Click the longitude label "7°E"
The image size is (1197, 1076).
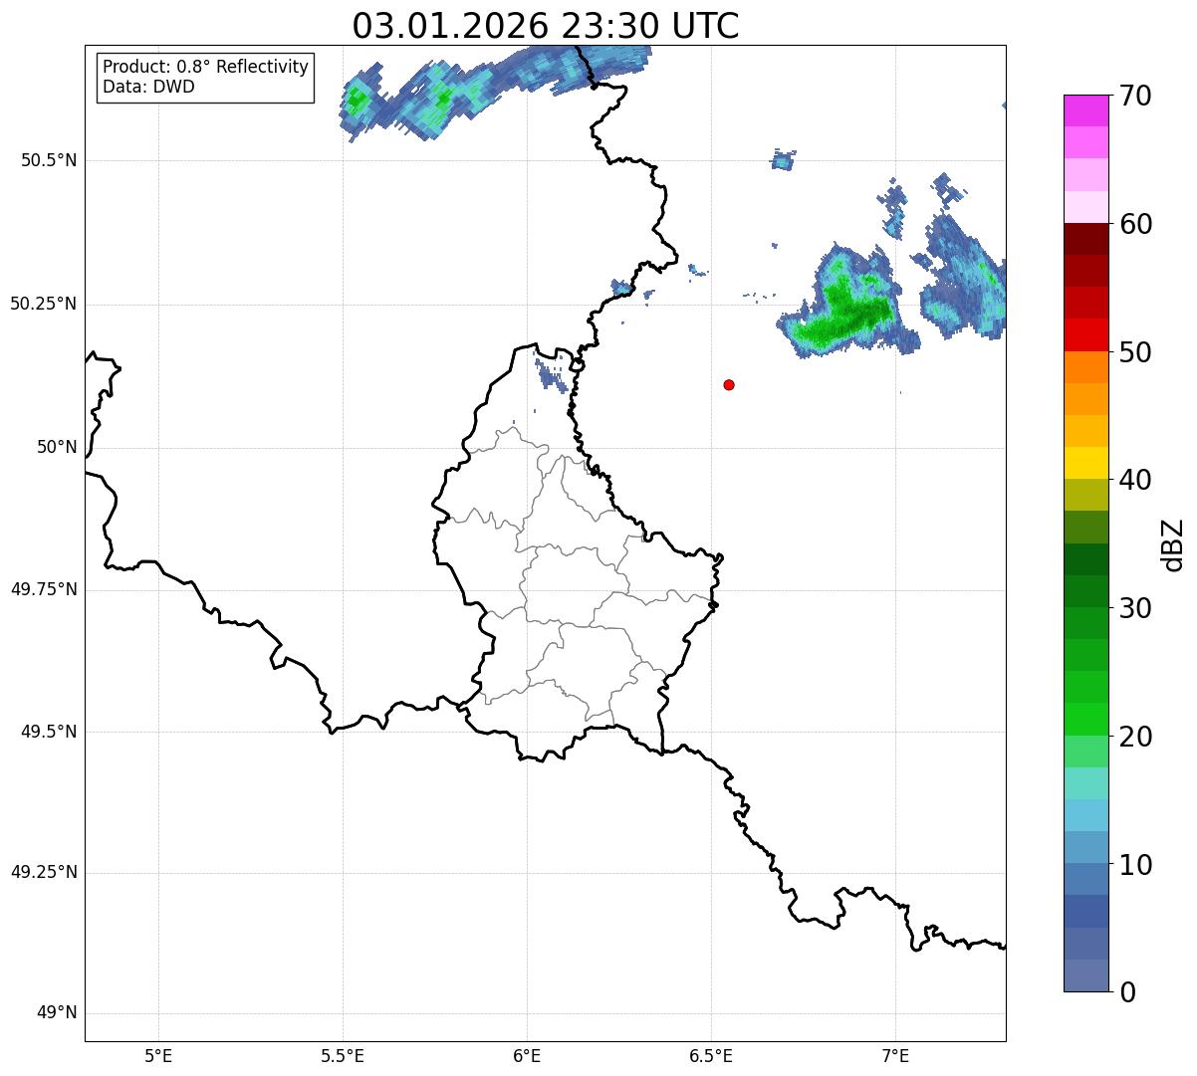(895, 1055)
